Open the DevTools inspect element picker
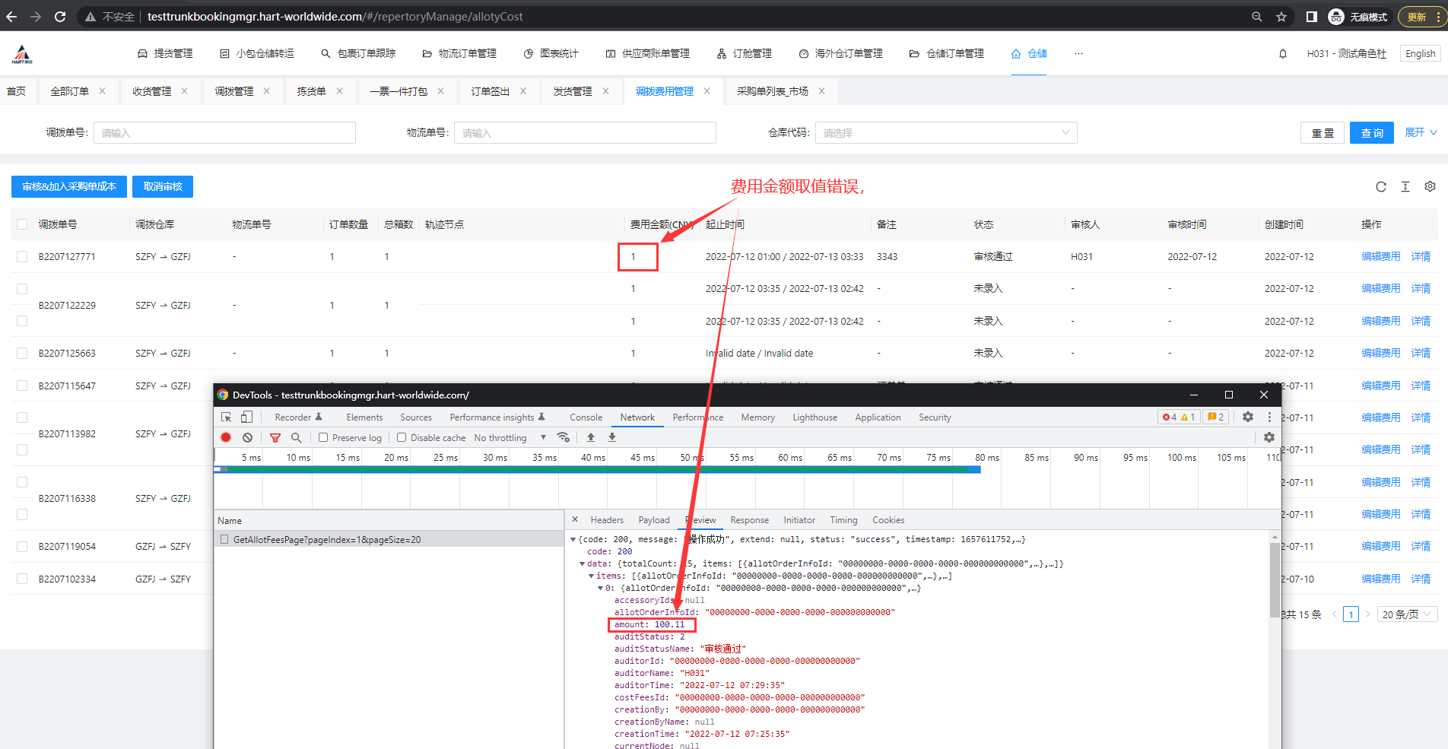 (226, 417)
